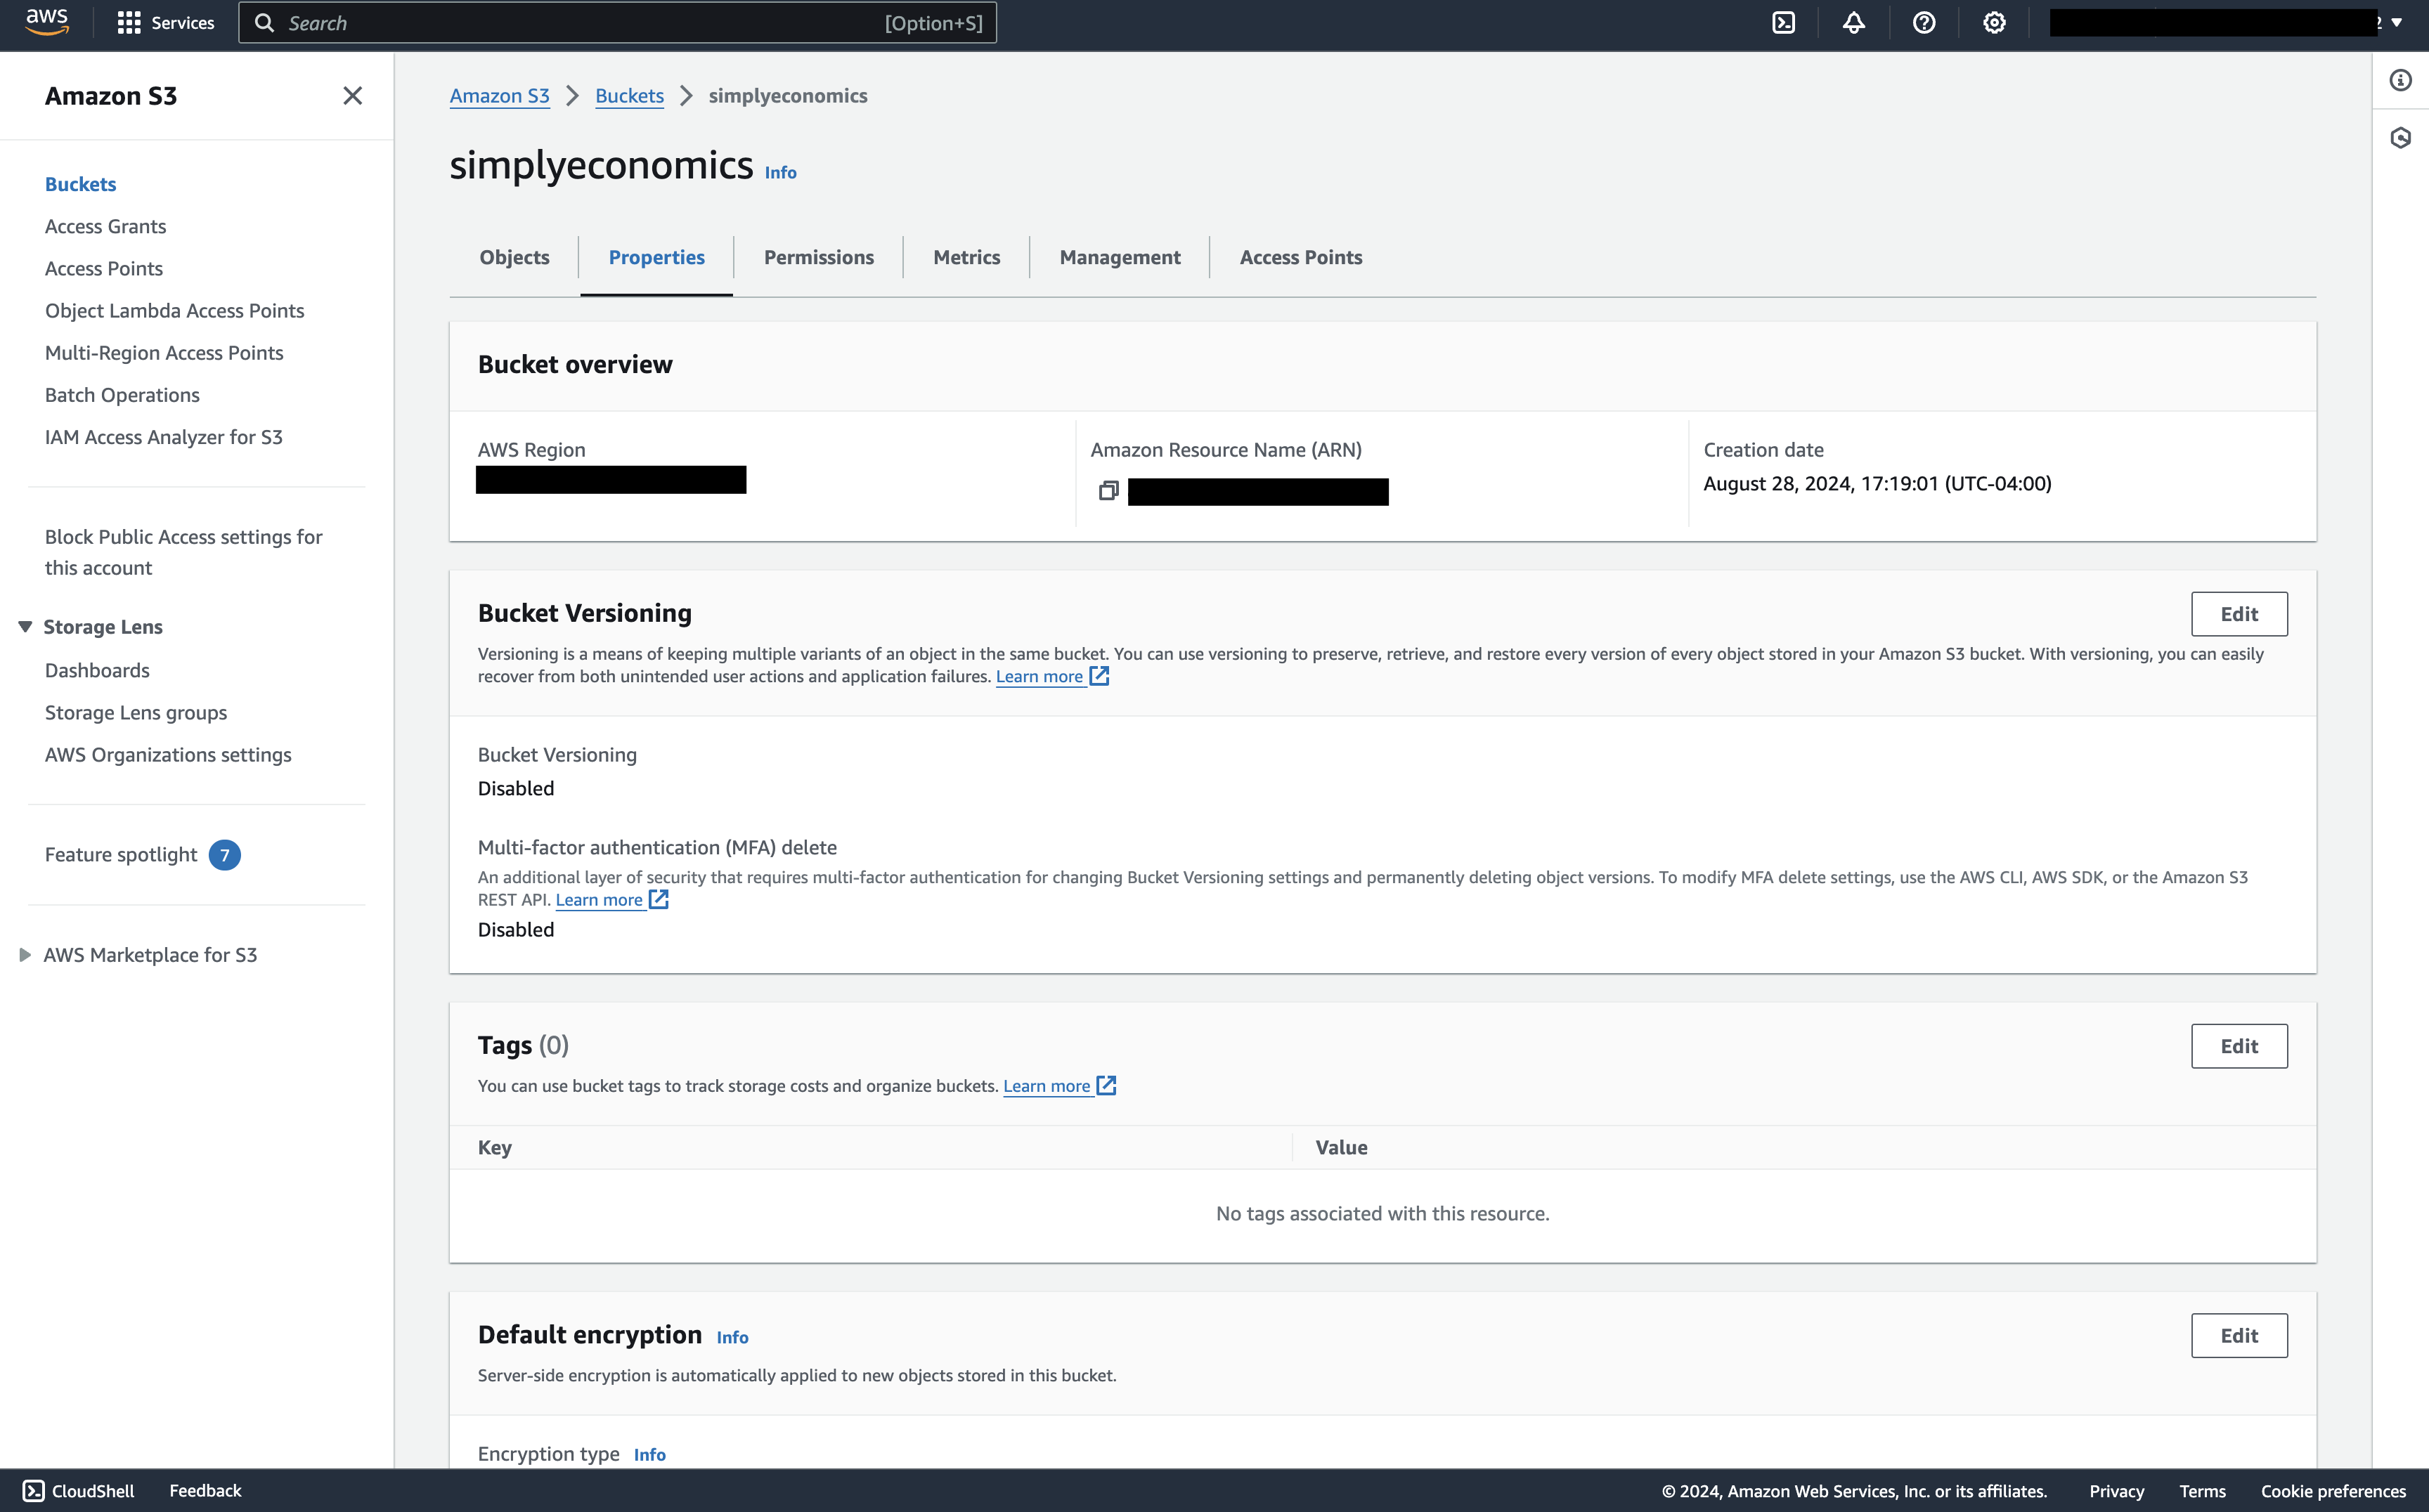Copy the bucket ARN with copy icon
The width and height of the screenshot is (2429, 1512).
1108,491
